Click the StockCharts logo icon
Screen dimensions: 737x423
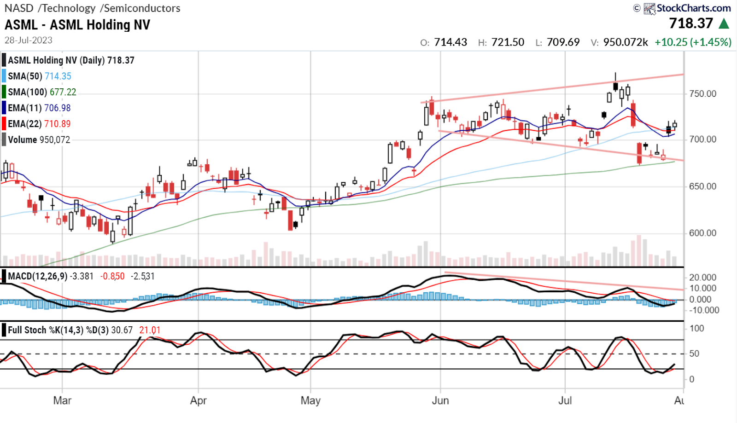649,9
